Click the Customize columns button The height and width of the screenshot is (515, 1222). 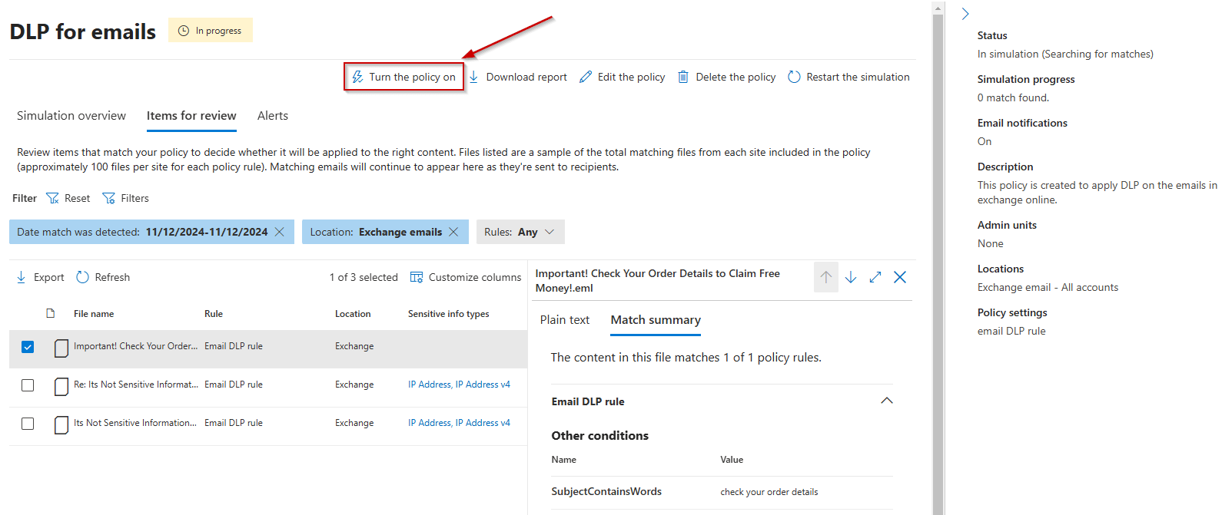point(466,277)
